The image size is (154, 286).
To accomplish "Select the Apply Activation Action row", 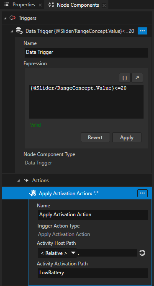I will click(x=77, y=193).
